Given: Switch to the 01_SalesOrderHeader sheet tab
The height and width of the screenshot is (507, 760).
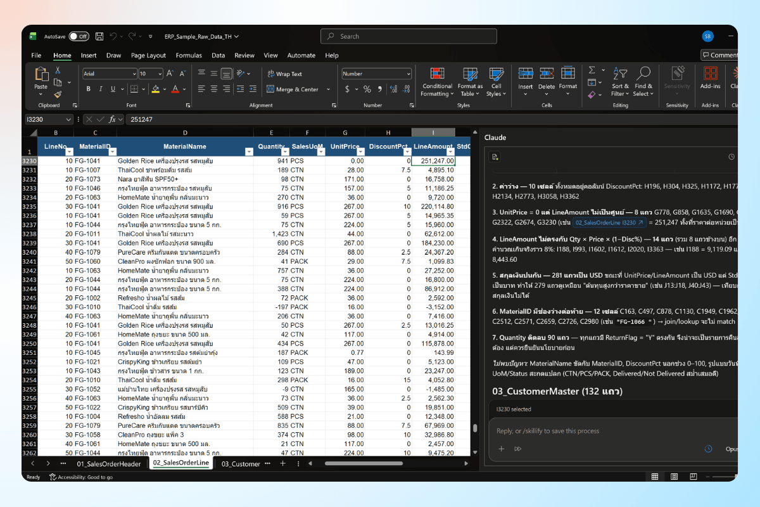Looking at the screenshot, I should [x=109, y=464].
